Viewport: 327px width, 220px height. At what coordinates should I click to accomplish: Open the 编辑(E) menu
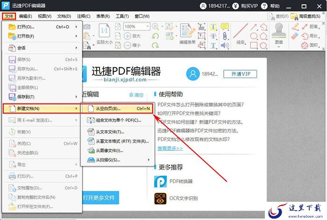(x=25, y=16)
